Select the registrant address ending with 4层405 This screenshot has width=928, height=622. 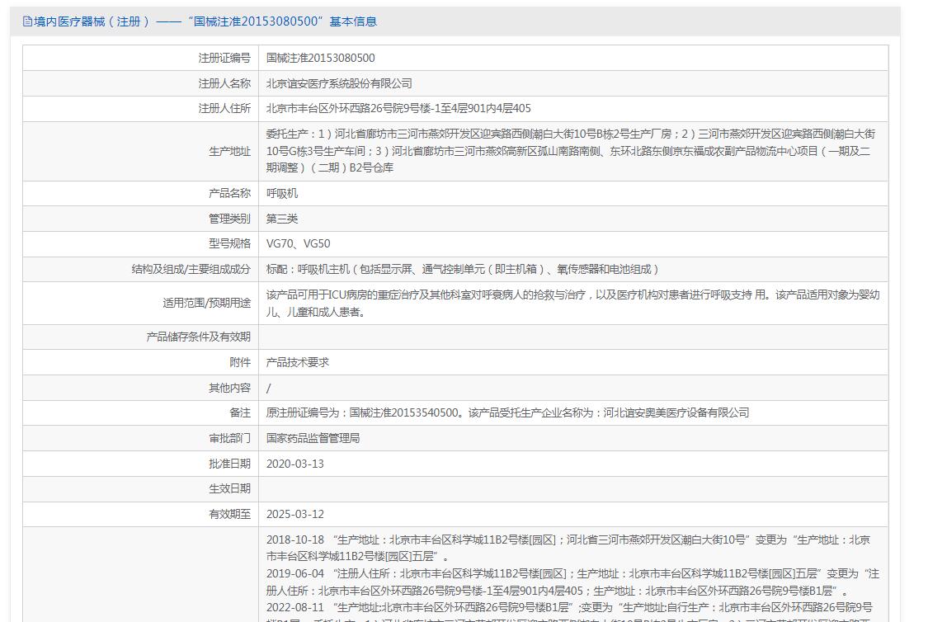[x=398, y=108]
